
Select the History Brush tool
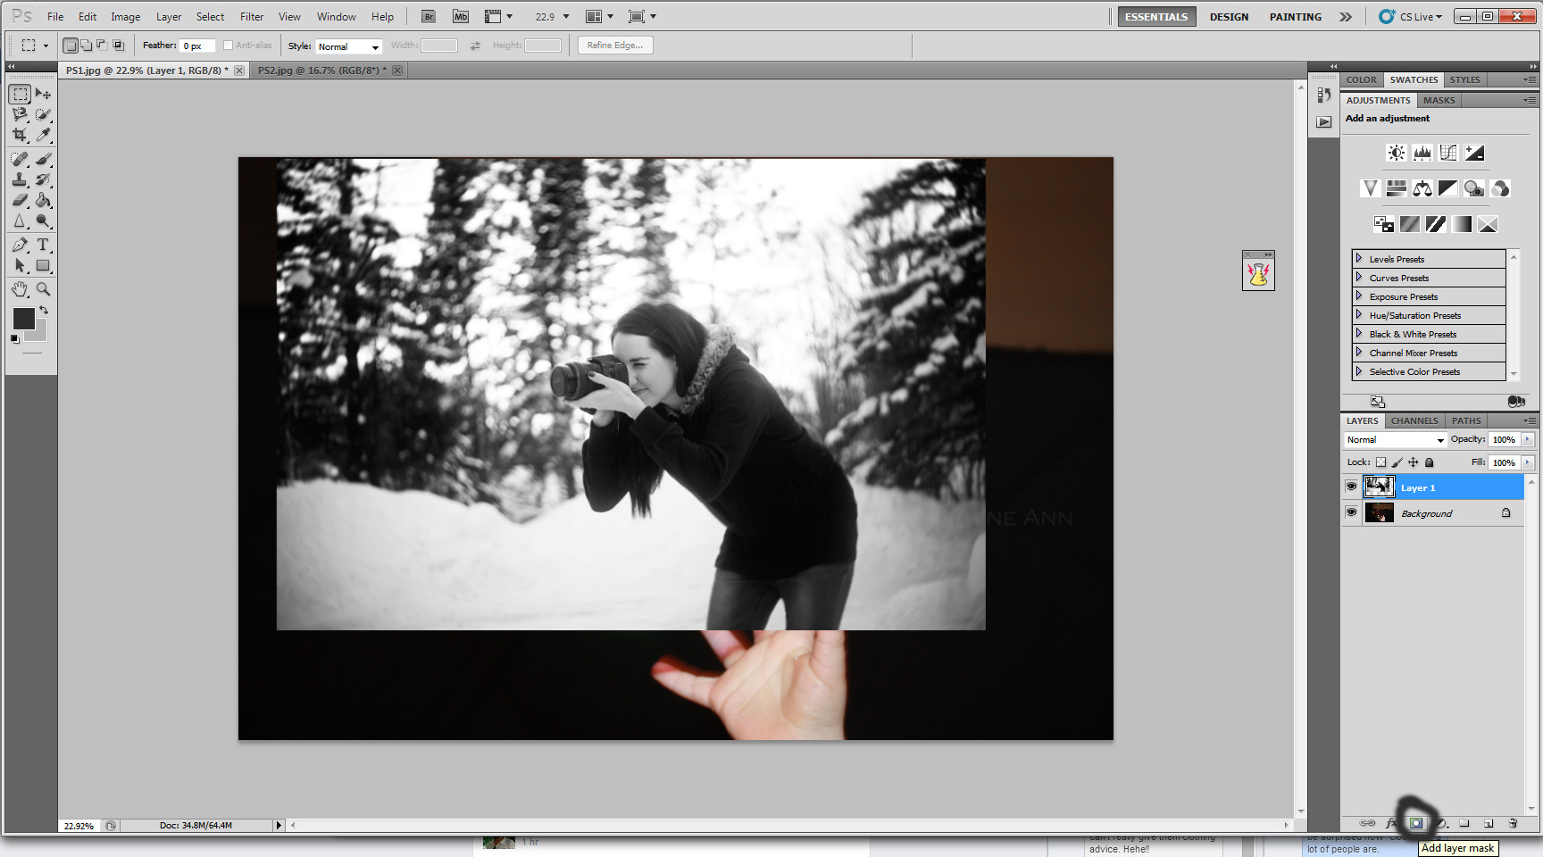[x=43, y=179]
